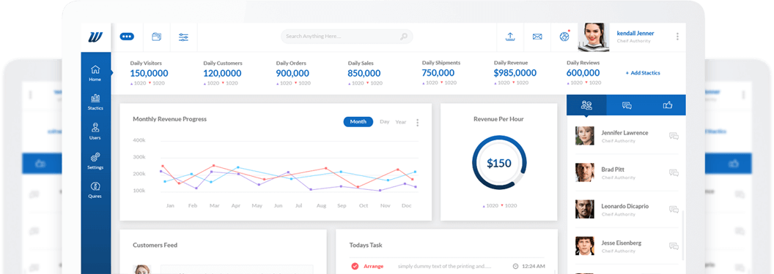Switch to the messages tab in contacts panel
Viewport: 774px width, 274px height.
click(x=627, y=105)
